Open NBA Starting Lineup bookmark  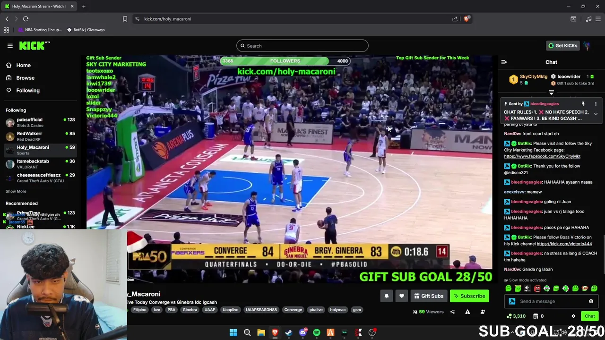pyautogui.click(x=40, y=30)
